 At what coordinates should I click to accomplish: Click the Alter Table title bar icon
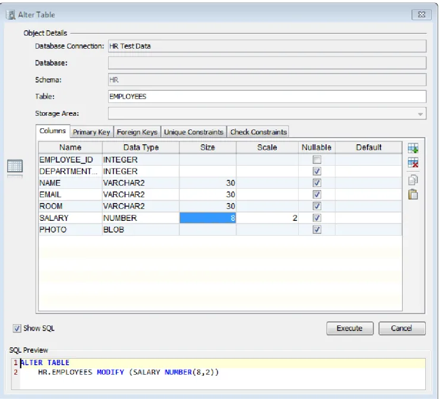[11, 15]
